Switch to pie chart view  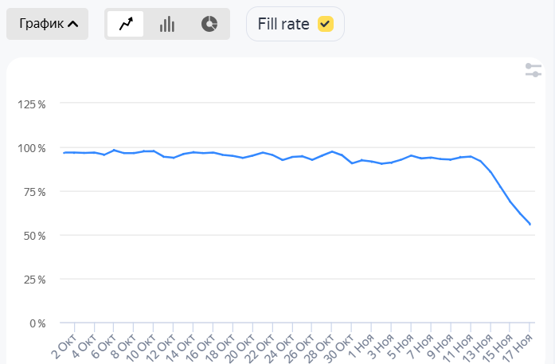click(x=209, y=24)
